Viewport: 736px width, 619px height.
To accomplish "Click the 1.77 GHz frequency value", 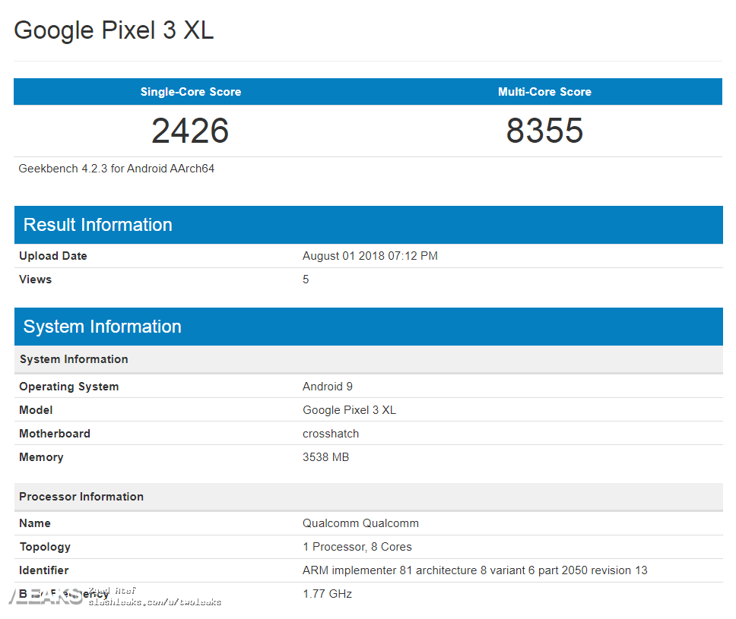I will point(327,594).
